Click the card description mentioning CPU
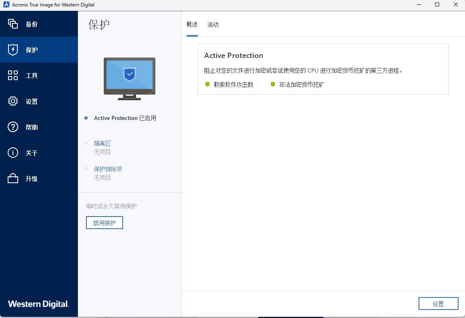Viewport: 465px width, 318px height. point(303,71)
